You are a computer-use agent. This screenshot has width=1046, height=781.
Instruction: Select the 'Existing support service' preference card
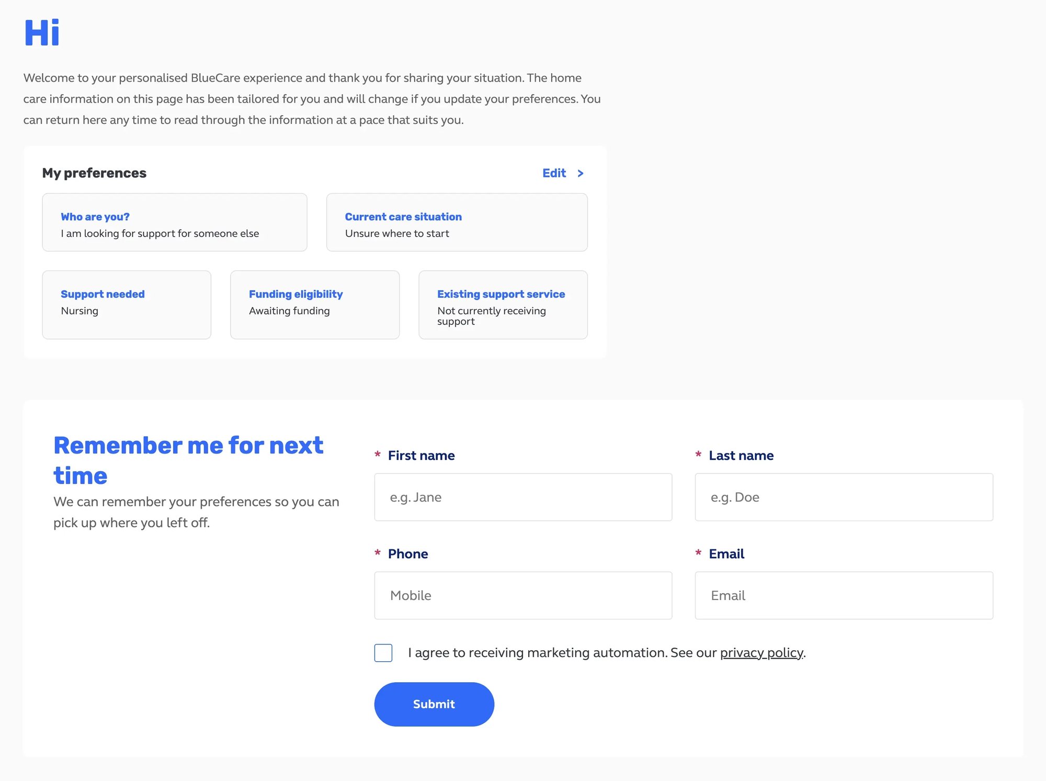coord(503,304)
